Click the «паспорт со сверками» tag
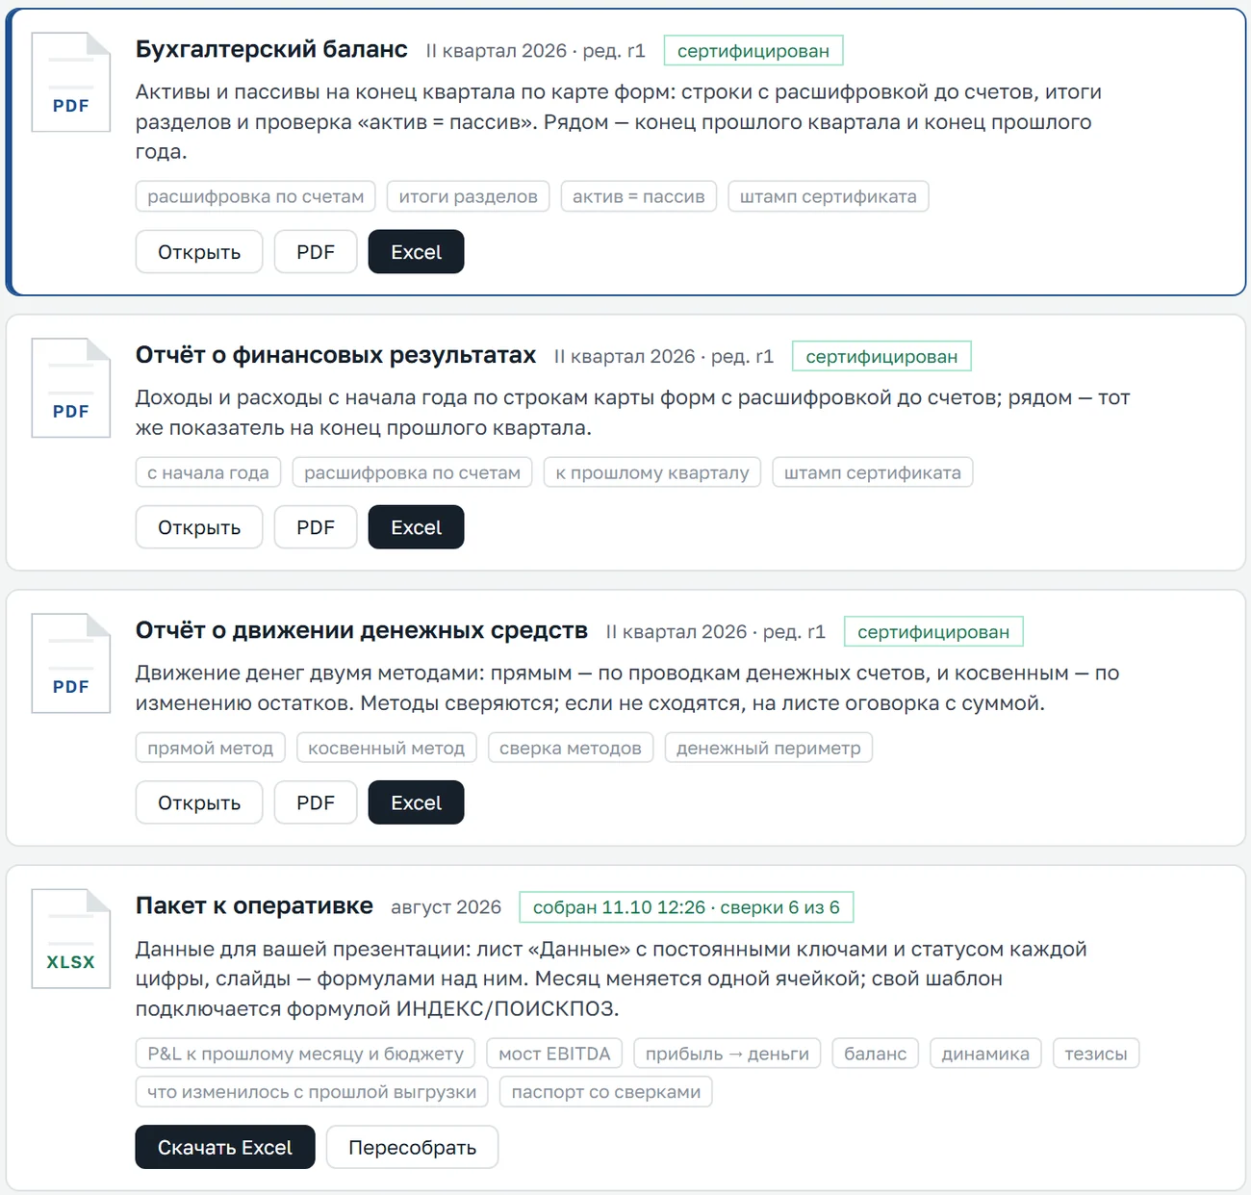Screen dimensions: 1251x1195 coord(606,1092)
